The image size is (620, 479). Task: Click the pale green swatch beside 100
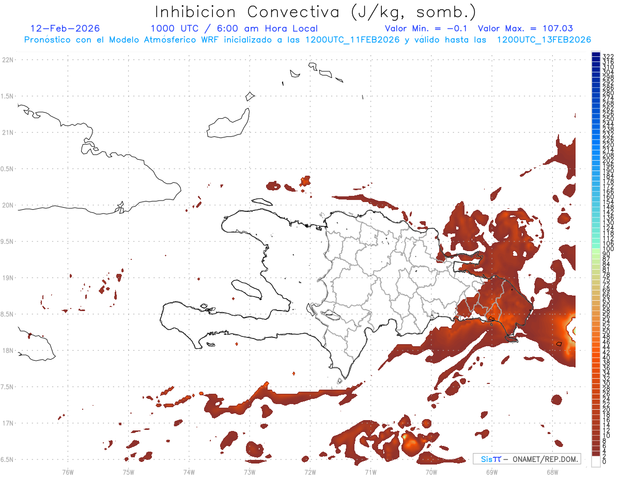point(596,251)
